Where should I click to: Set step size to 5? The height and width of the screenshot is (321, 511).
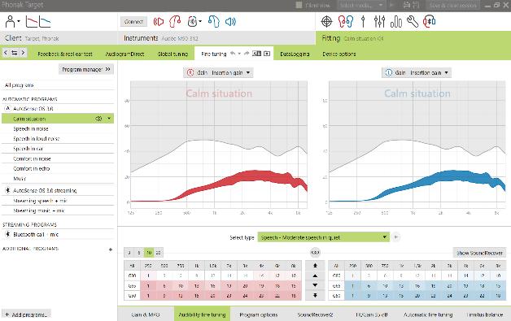click(x=139, y=253)
